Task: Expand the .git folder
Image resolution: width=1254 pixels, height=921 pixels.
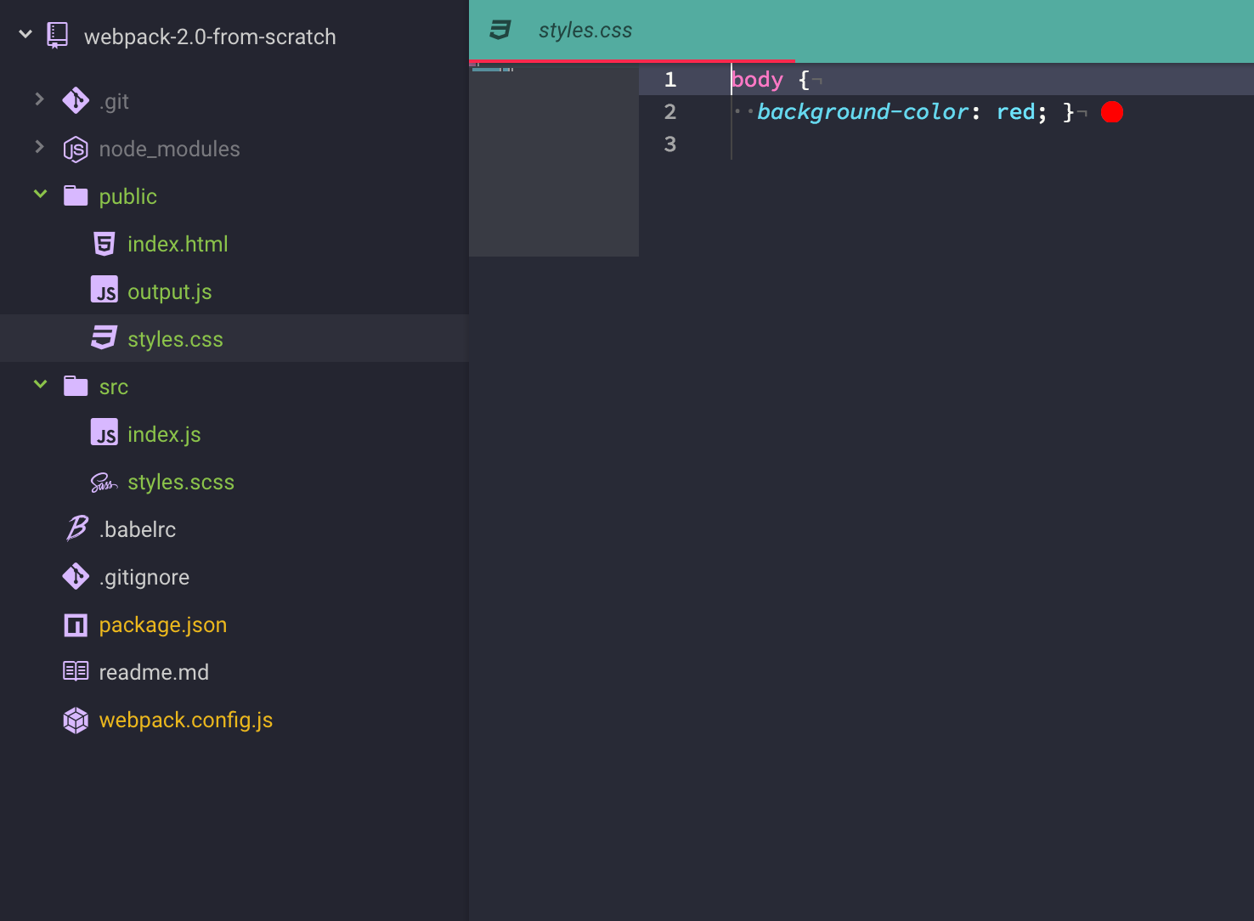Action: pyautogui.click(x=39, y=99)
